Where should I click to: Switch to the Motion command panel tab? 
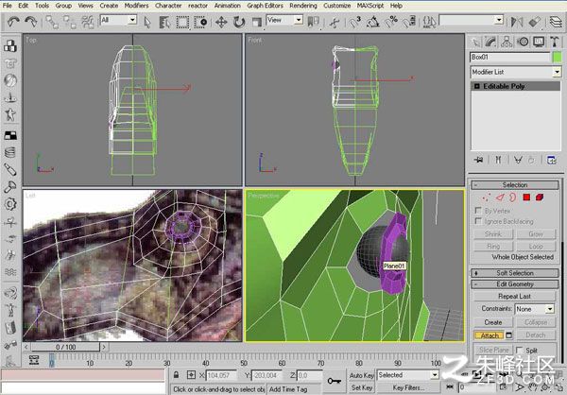click(x=523, y=42)
